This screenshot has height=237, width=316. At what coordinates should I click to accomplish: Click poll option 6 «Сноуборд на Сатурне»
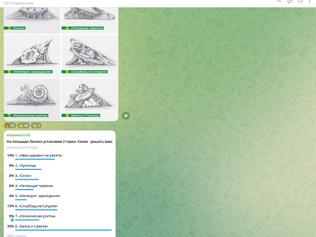click(38, 206)
